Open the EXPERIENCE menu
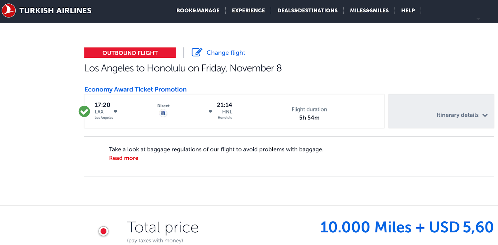This screenshot has height=245, width=498. (248, 11)
